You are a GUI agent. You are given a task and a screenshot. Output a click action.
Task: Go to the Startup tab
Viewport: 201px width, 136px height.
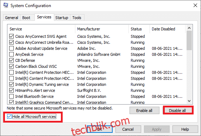(62, 18)
